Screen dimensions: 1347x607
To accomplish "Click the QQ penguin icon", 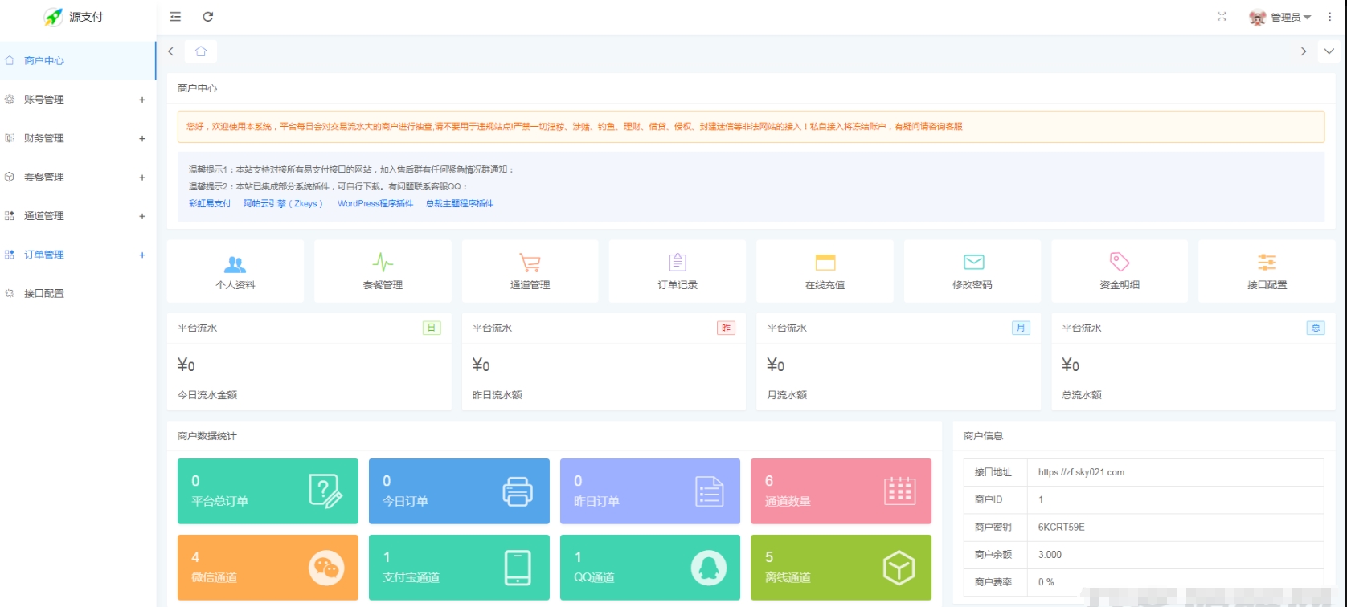I will coord(709,568).
